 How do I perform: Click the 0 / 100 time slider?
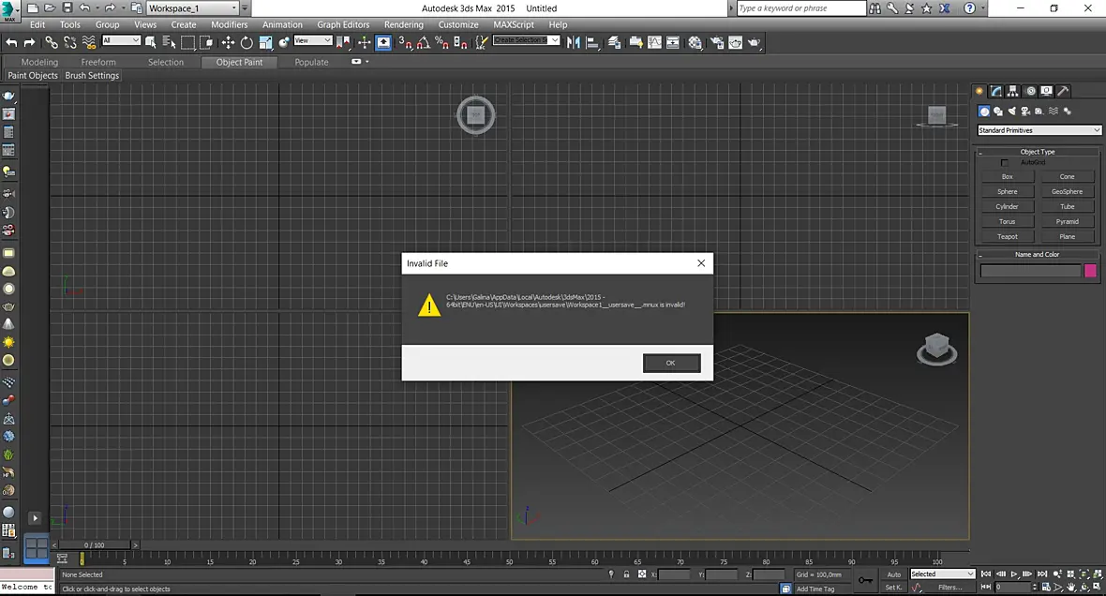(95, 545)
